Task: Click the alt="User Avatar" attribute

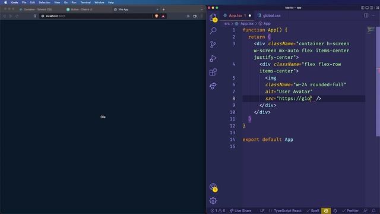Action: (x=289, y=92)
